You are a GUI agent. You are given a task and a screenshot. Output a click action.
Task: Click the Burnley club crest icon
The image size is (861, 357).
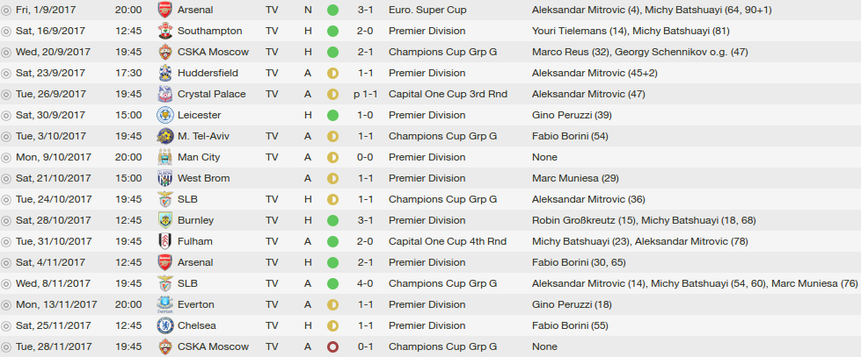click(165, 221)
